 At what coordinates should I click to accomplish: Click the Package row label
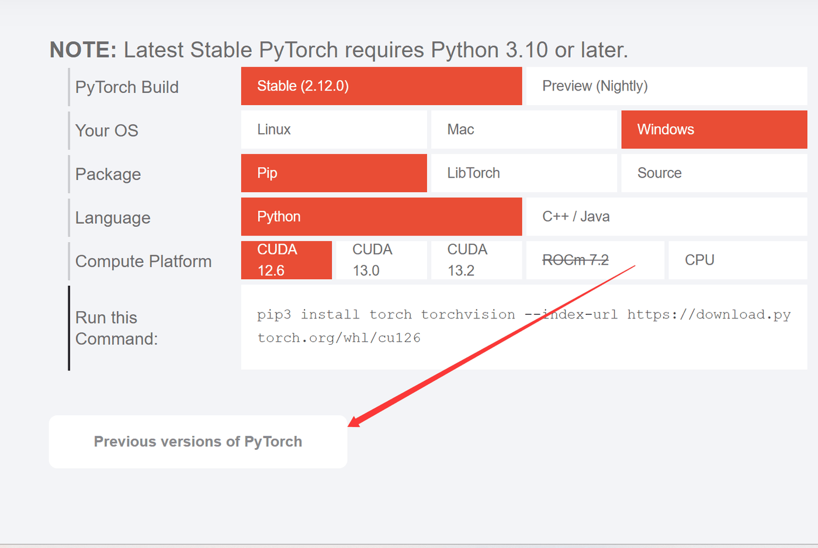pyautogui.click(x=108, y=174)
